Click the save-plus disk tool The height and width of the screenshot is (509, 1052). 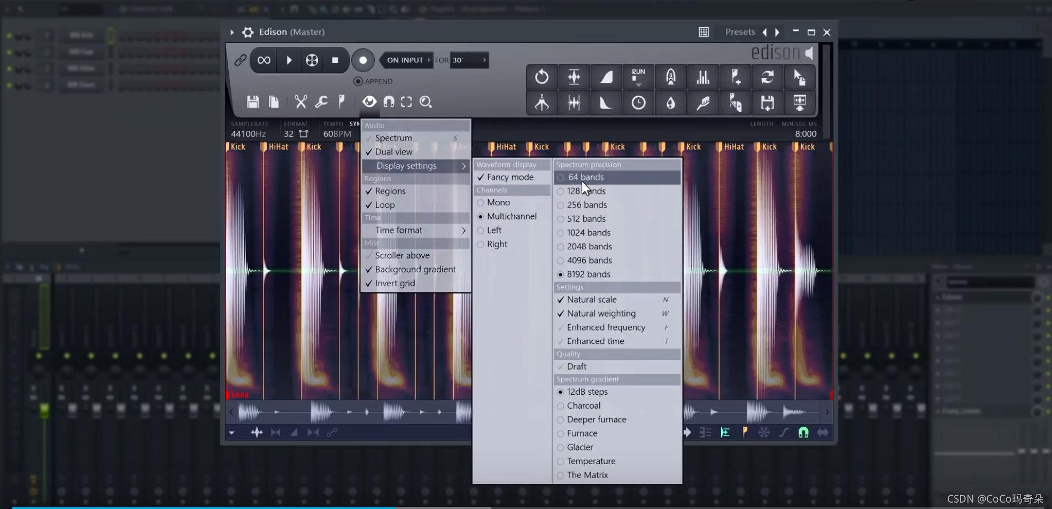tap(768, 103)
